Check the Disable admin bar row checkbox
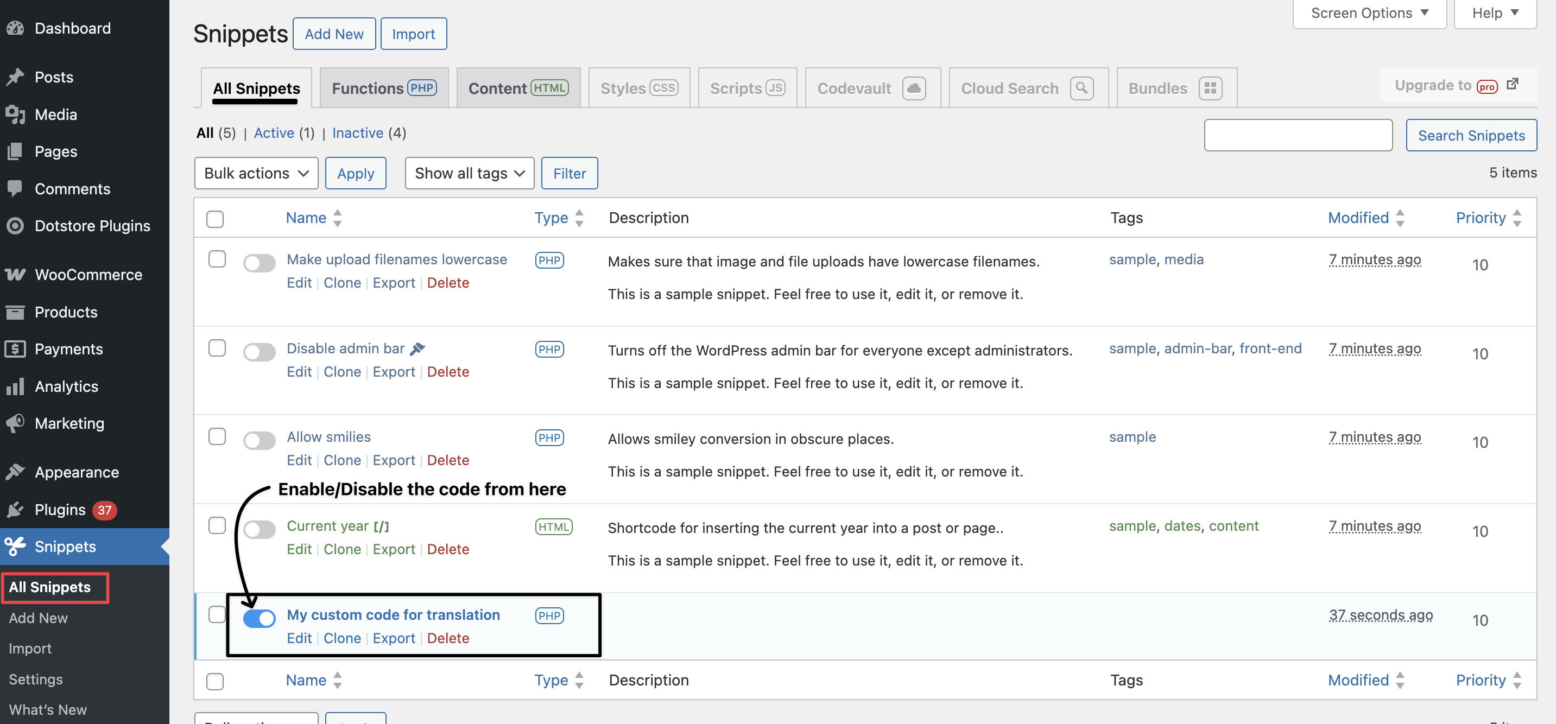The height and width of the screenshot is (724, 1556). coord(217,348)
